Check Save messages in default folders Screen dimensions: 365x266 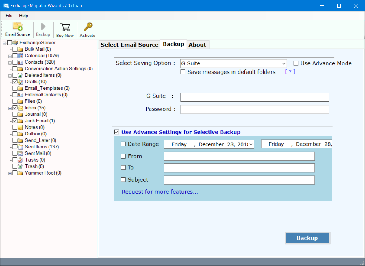[183, 72]
